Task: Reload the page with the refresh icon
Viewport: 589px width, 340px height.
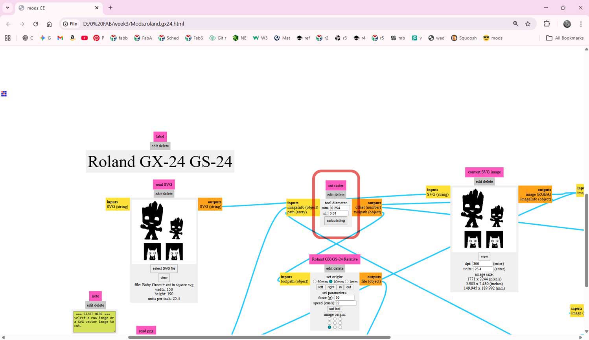Action: pos(35,24)
